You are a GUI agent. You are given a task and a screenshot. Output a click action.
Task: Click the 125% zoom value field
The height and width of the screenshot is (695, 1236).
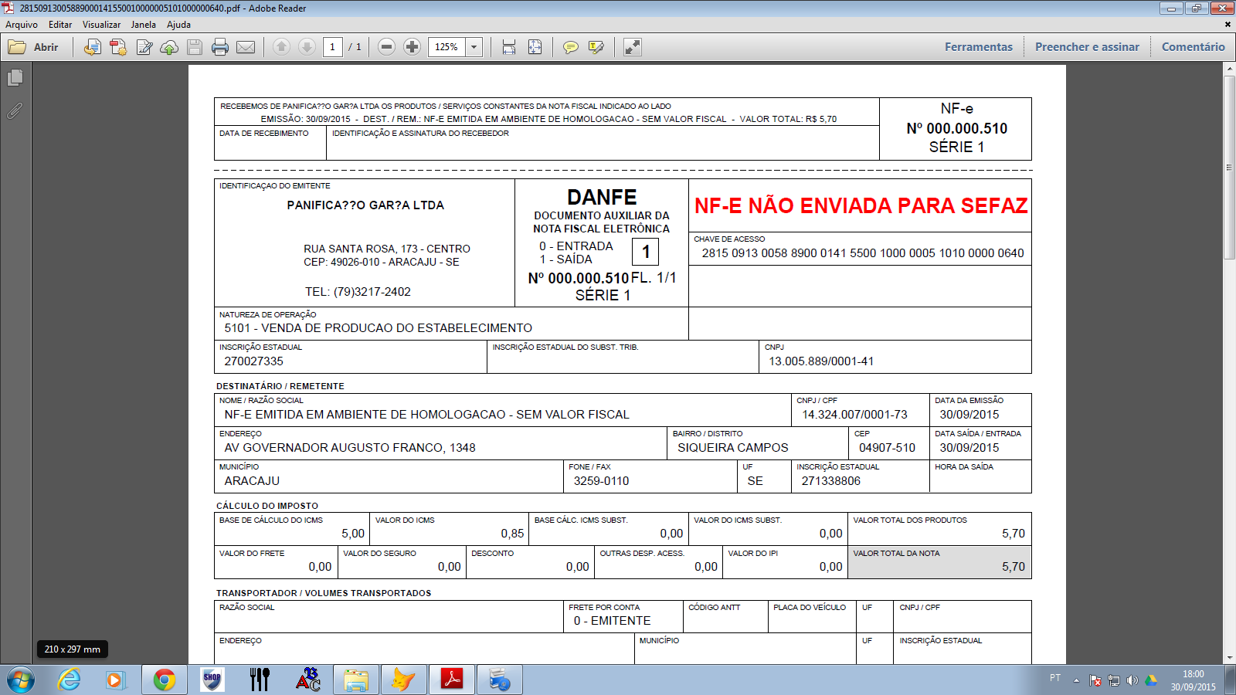point(447,47)
